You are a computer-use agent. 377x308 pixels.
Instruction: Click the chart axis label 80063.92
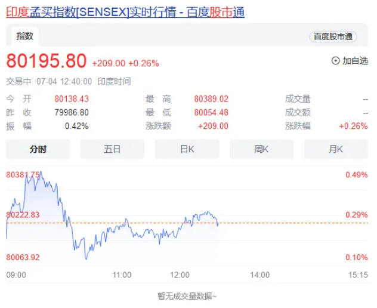click(x=23, y=257)
